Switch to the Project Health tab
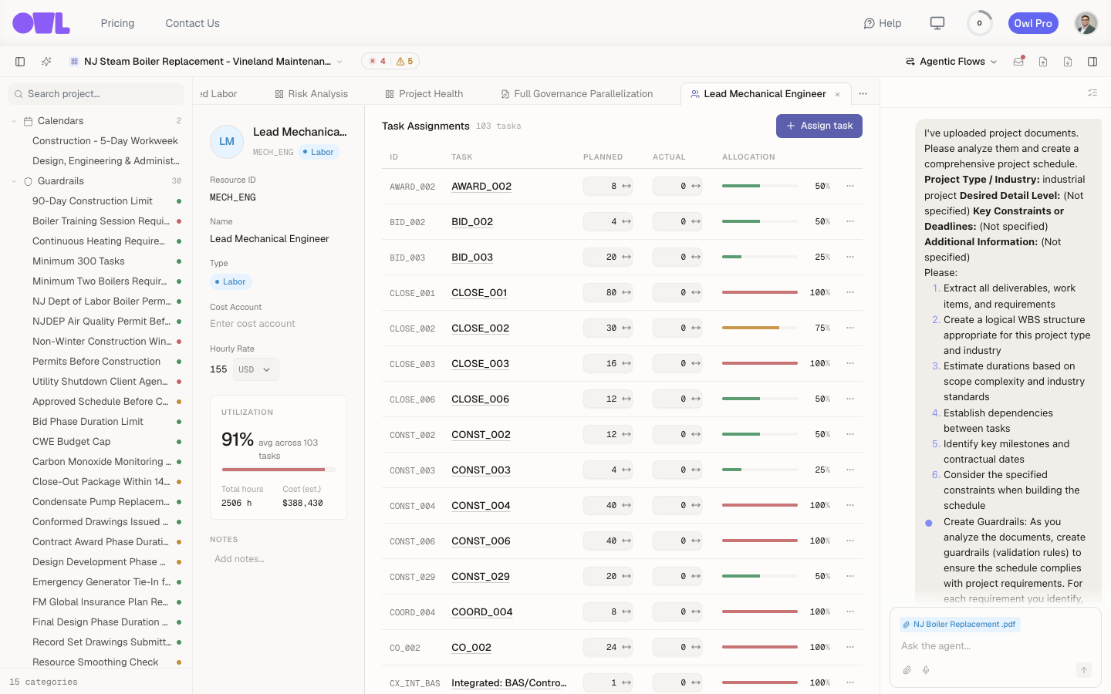Screen dimensions: 1111x694 pos(424,94)
